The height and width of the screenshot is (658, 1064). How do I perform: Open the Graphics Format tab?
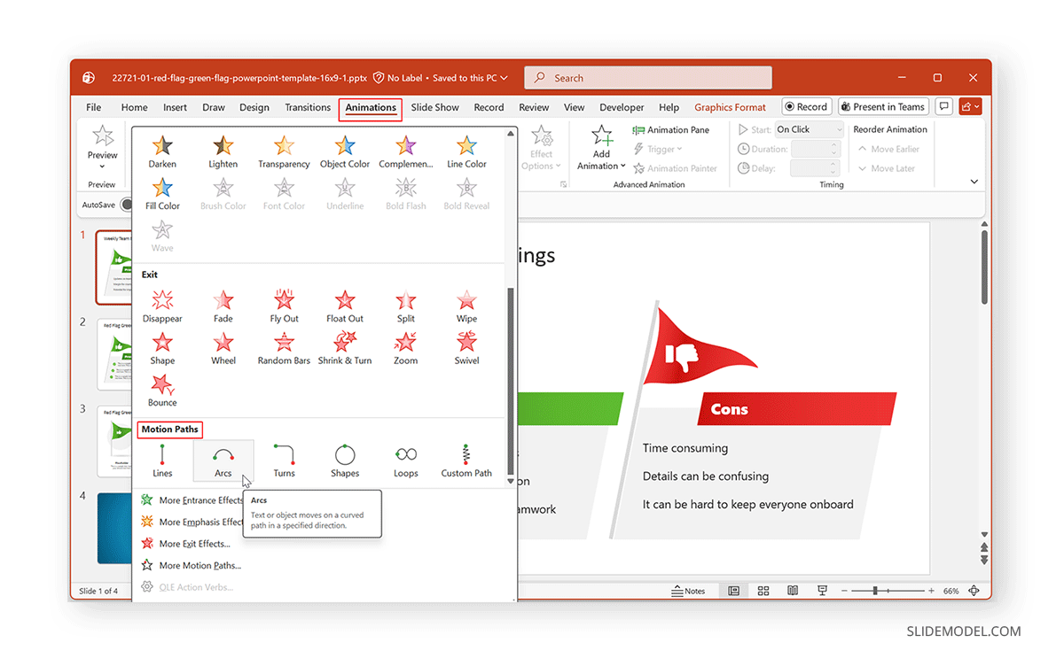tap(730, 106)
